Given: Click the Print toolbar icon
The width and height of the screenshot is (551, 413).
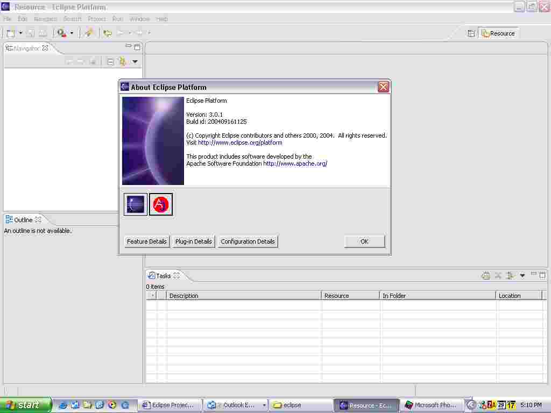Looking at the screenshot, I should coord(43,33).
